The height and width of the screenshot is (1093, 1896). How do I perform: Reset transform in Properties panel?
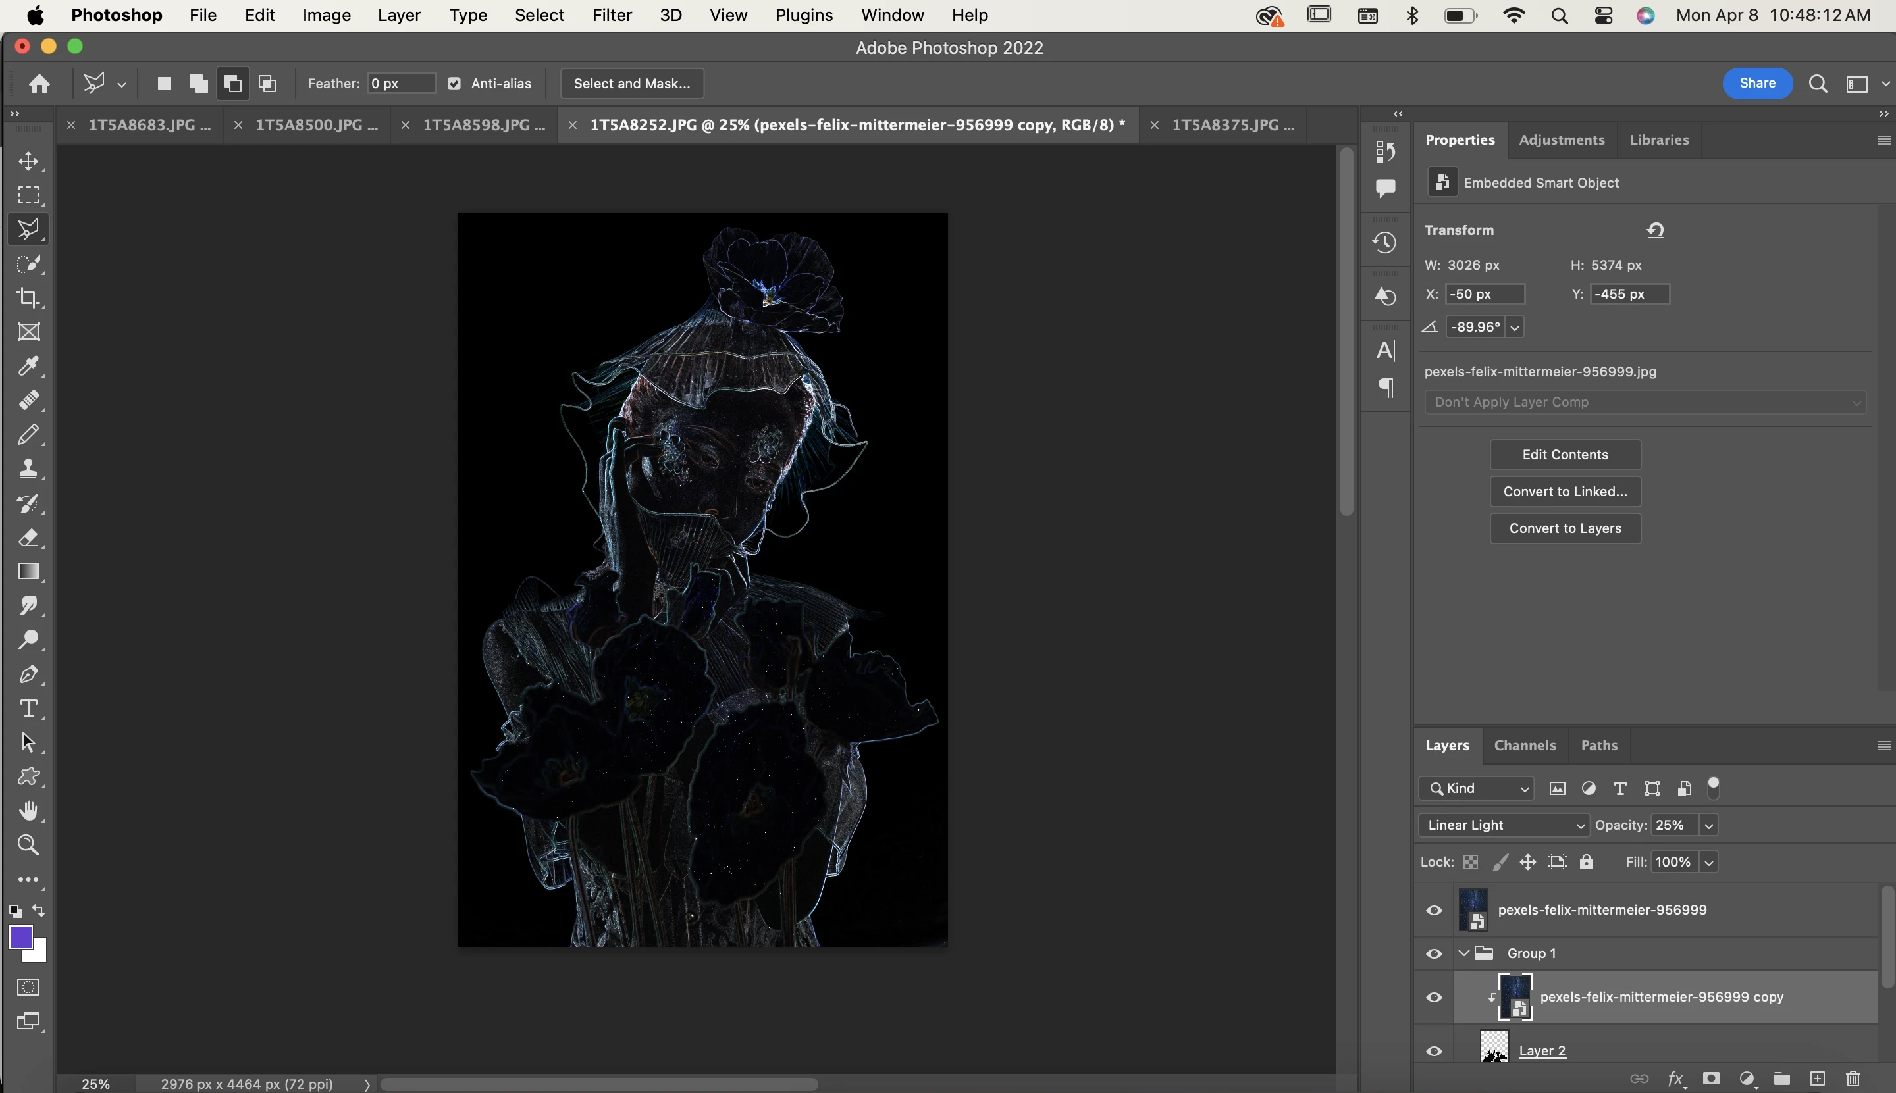pos(1655,230)
